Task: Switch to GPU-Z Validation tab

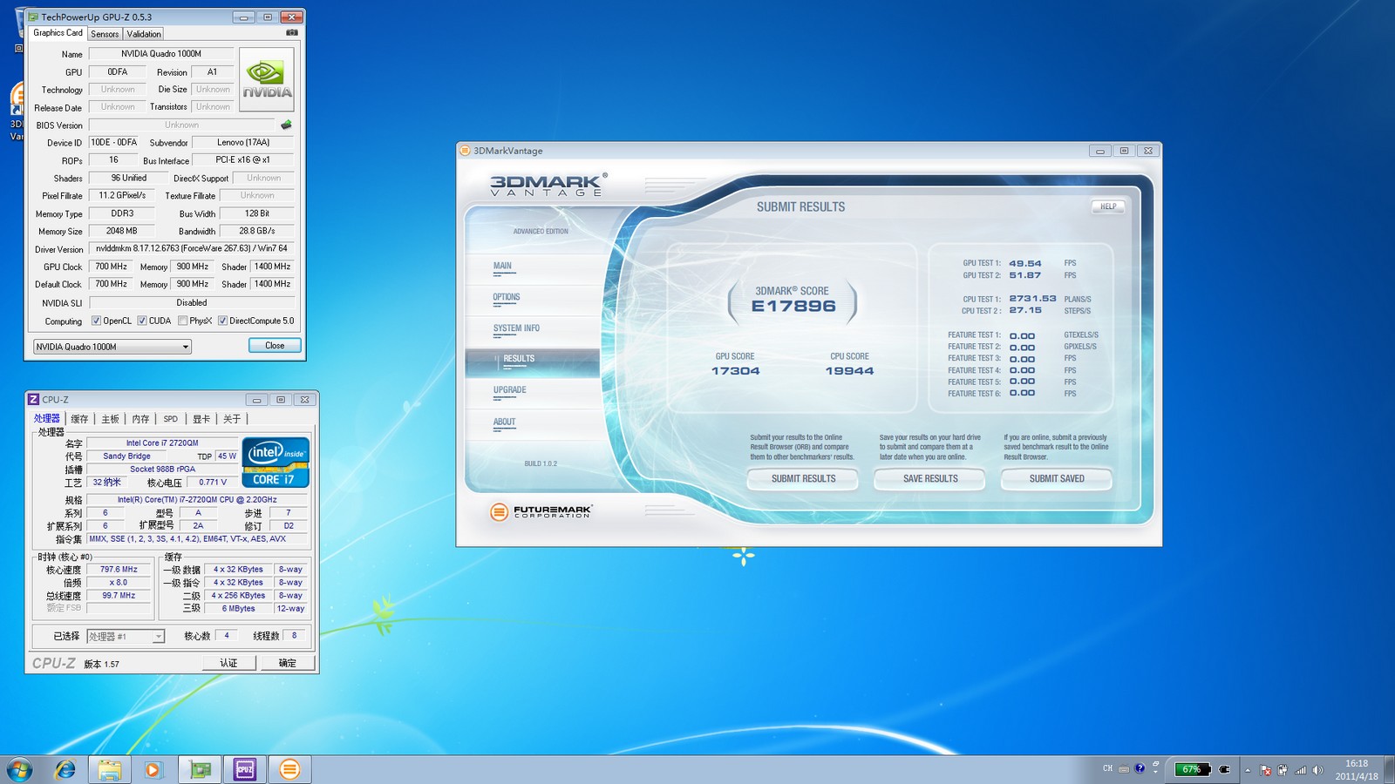Action: 144,34
